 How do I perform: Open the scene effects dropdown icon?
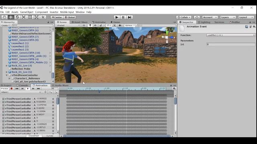click(102, 25)
